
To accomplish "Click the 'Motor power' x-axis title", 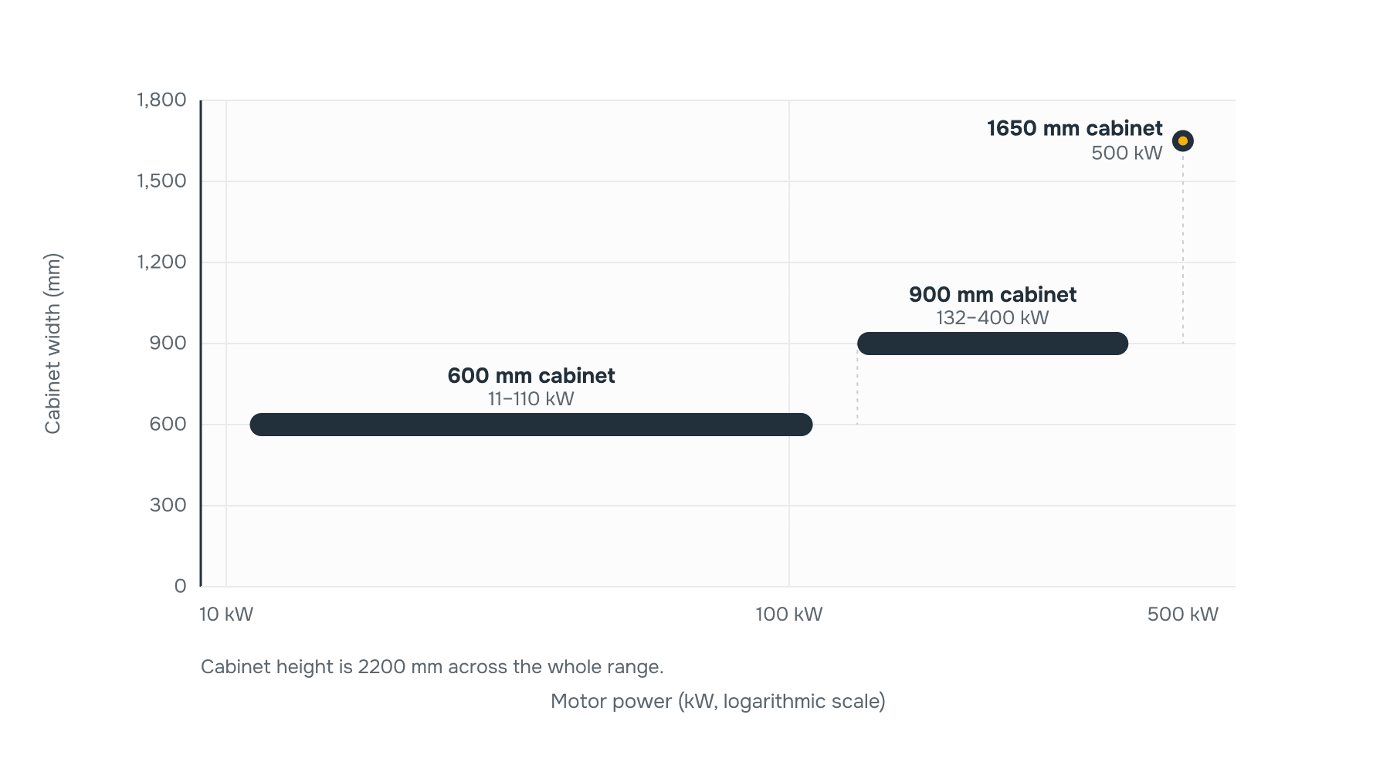I will [717, 701].
